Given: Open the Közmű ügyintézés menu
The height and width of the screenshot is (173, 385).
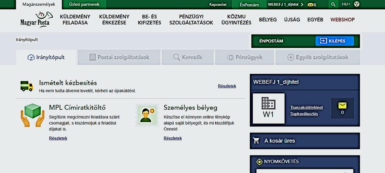Looking at the screenshot, I should pyautogui.click(x=236, y=20).
